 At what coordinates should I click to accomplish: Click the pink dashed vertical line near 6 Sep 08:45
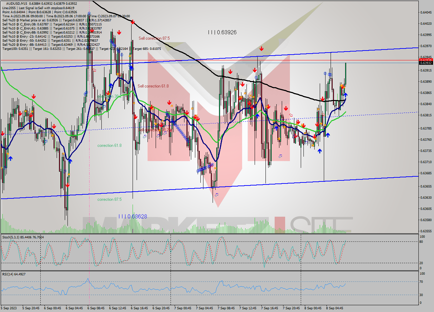[x=89, y=136]
